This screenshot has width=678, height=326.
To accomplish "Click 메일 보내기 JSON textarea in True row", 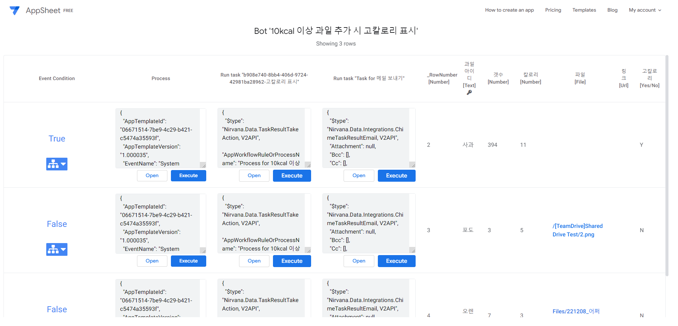I will point(369,138).
